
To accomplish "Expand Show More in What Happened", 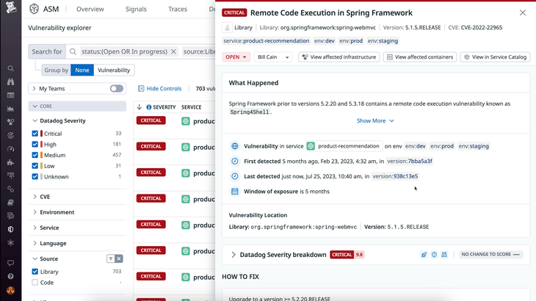I will click(x=375, y=120).
